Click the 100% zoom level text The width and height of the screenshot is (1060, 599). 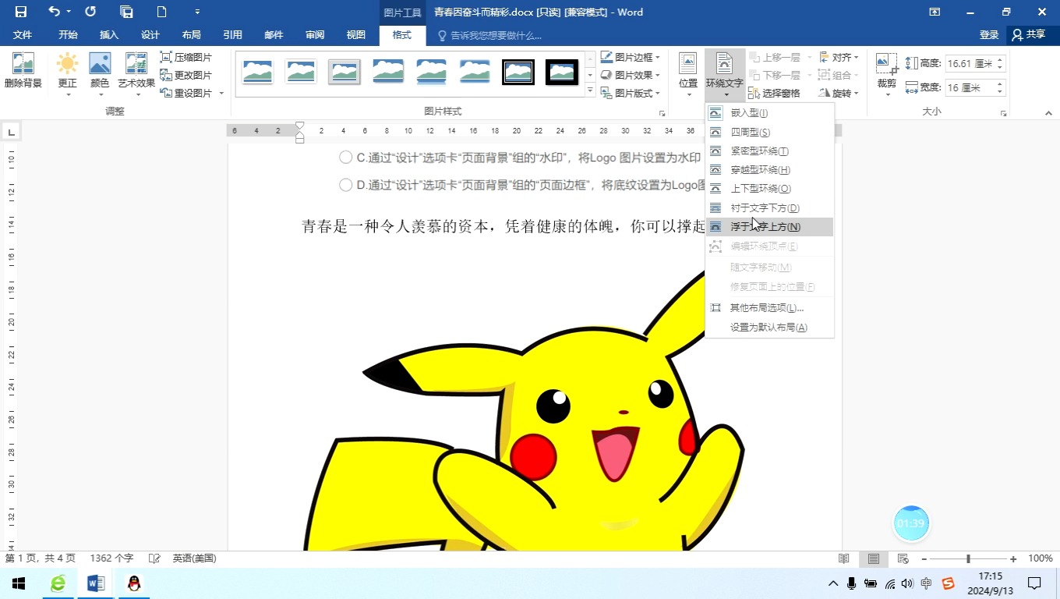coord(1041,559)
